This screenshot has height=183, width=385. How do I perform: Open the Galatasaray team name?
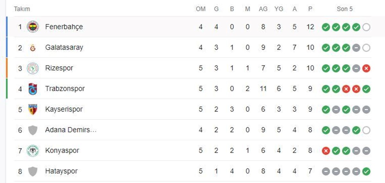click(x=64, y=48)
